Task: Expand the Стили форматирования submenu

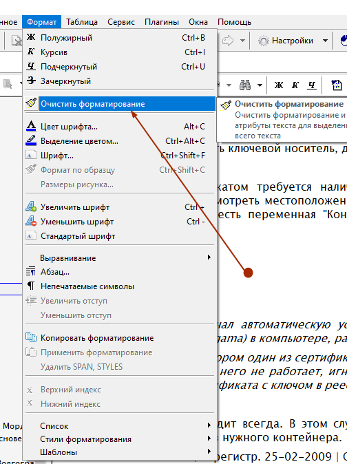Action: (x=209, y=439)
